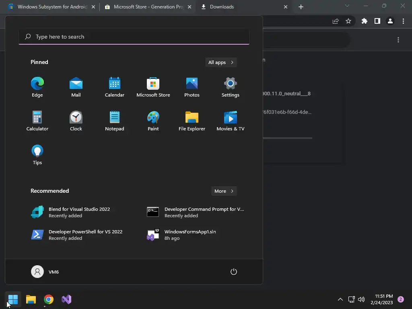Viewport: 412px width, 309px height.
Task: Launch Notepad from pinned apps
Action: pyautogui.click(x=115, y=121)
